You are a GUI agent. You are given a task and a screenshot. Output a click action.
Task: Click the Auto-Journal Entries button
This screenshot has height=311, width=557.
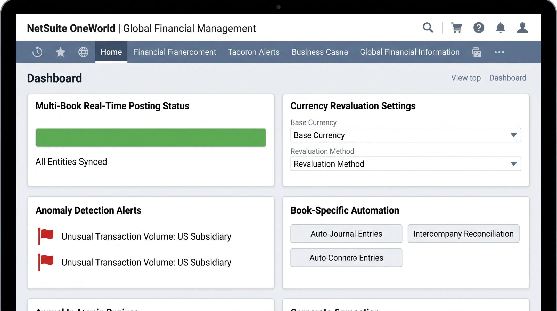(346, 234)
